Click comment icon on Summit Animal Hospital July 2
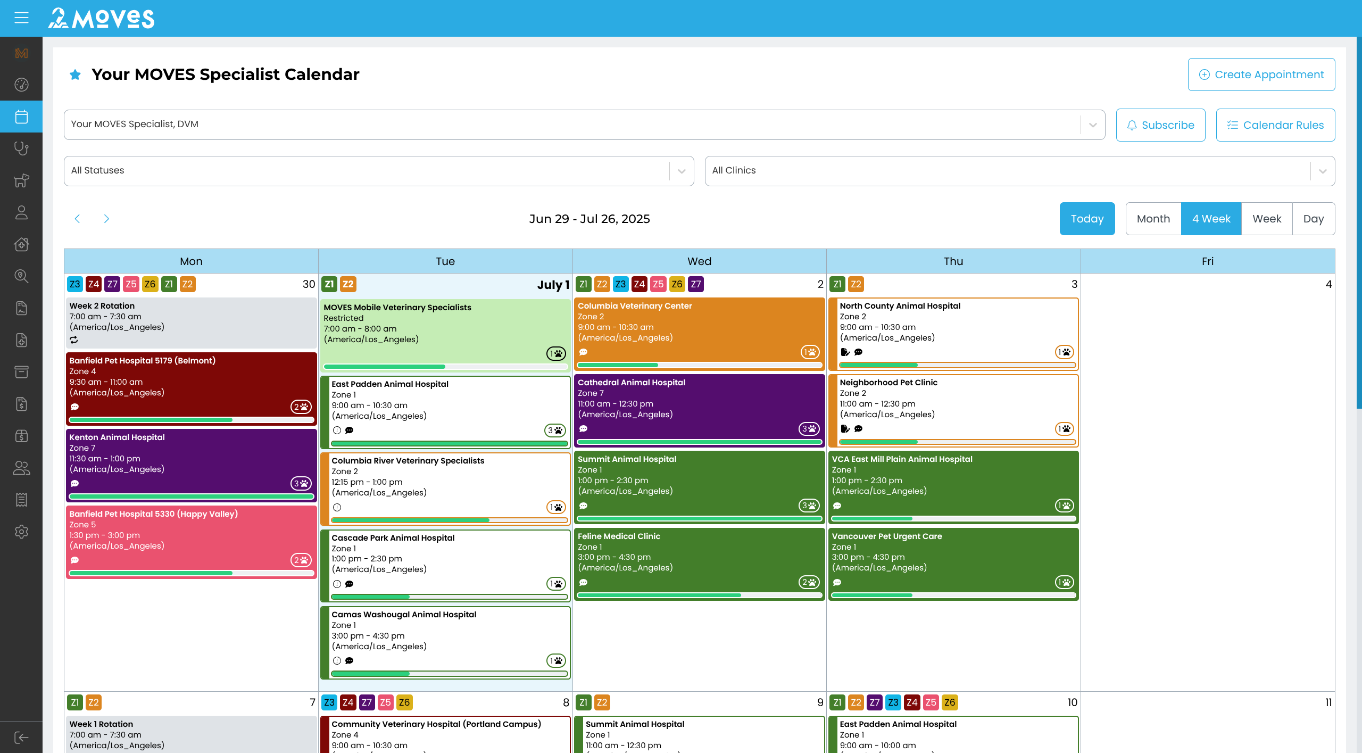This screenshot has width=1362, height=753. coord(583,506)
